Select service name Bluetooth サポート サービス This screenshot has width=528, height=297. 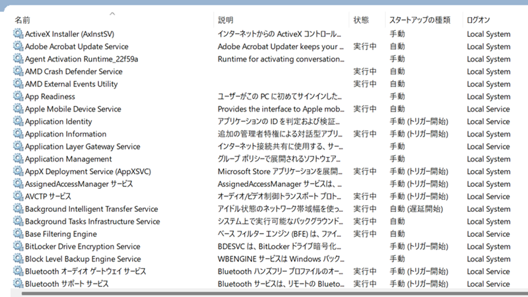coord(67,284)
